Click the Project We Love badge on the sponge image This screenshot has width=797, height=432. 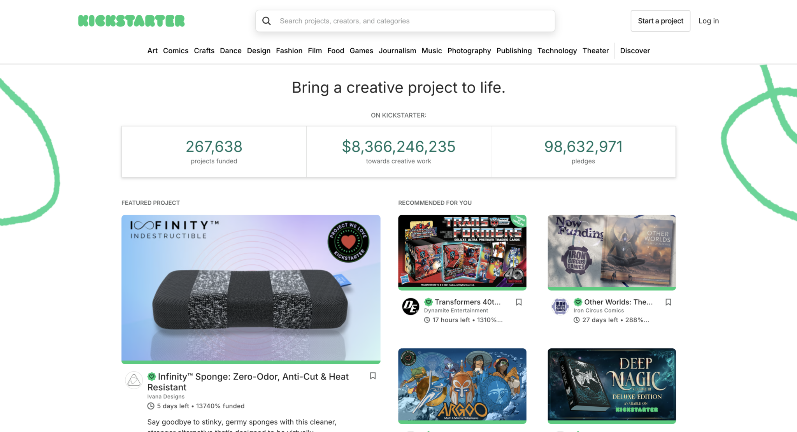pos(348,241)
